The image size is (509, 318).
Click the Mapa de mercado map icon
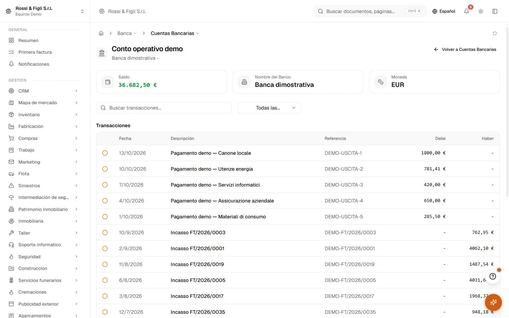(11, 103)
